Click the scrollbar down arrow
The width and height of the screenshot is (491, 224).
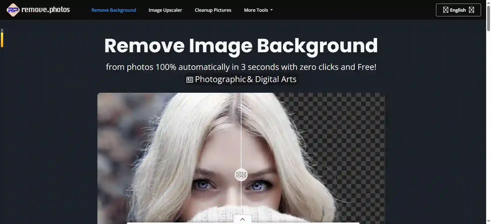coord(488,221)
